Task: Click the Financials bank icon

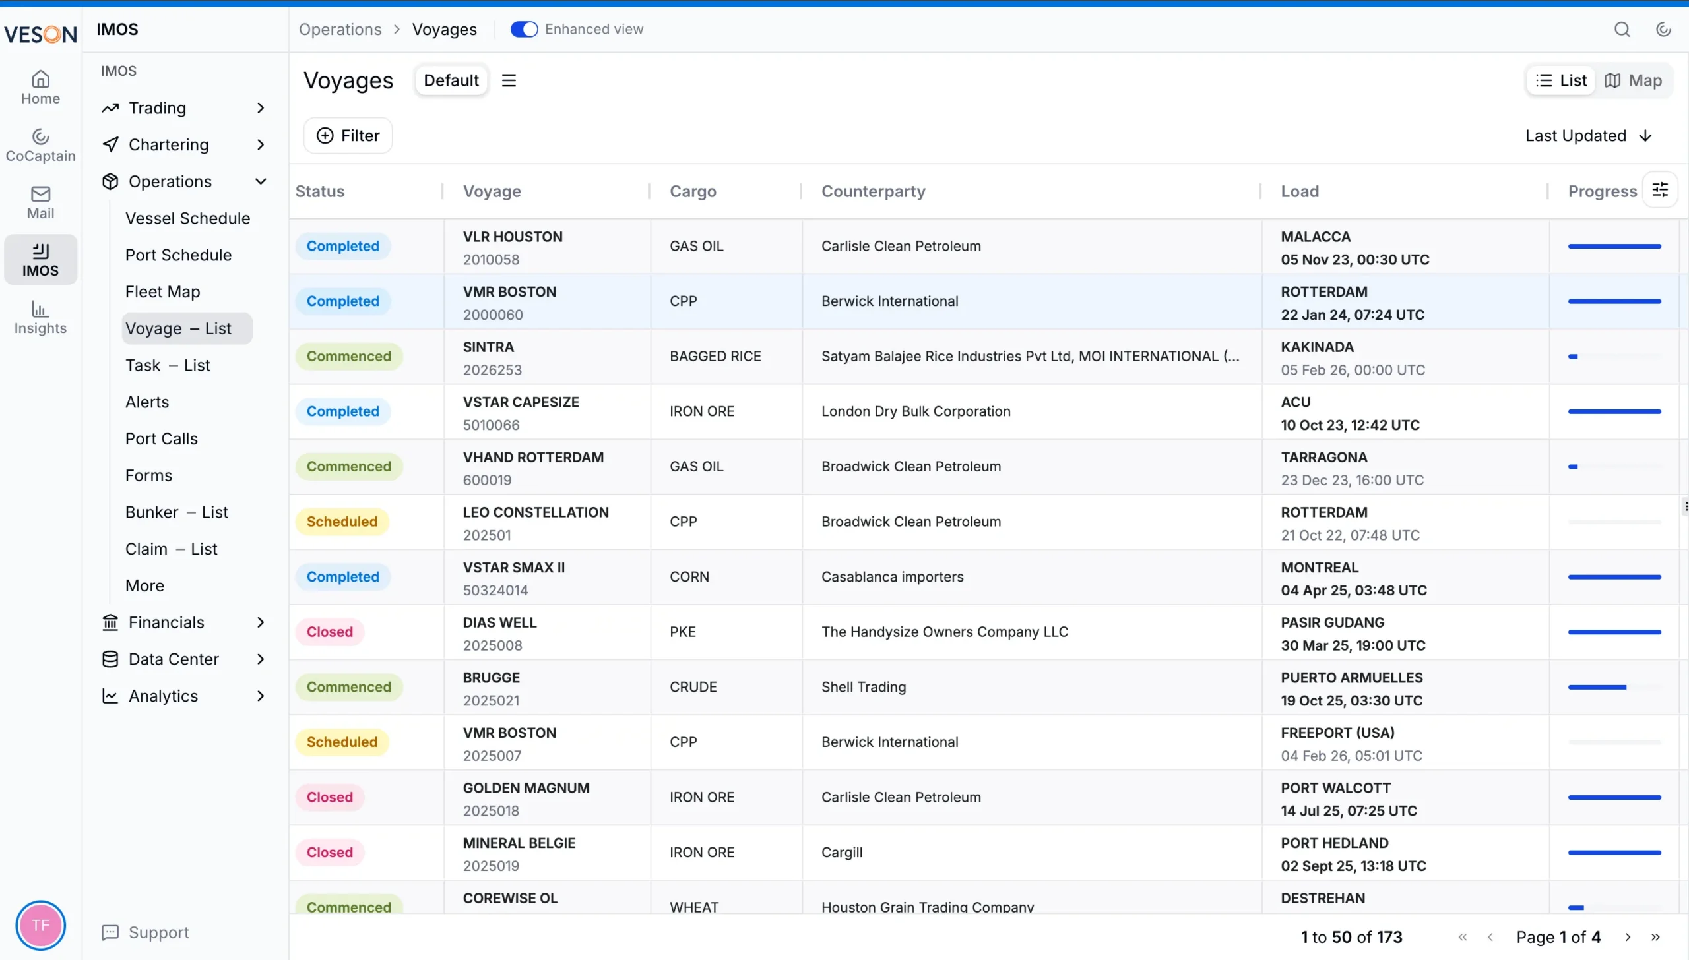Action: pyautogui.click(x=110, y=622)
